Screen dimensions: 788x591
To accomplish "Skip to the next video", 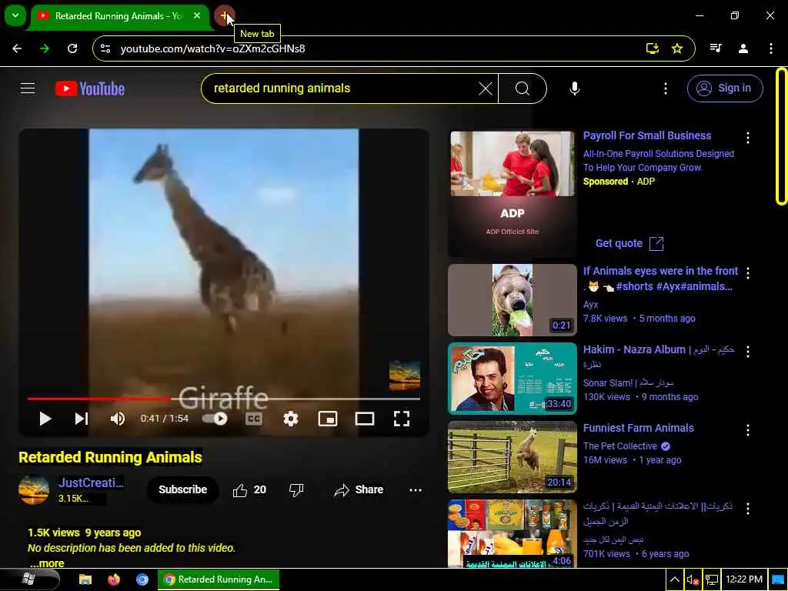I will 82,419.
